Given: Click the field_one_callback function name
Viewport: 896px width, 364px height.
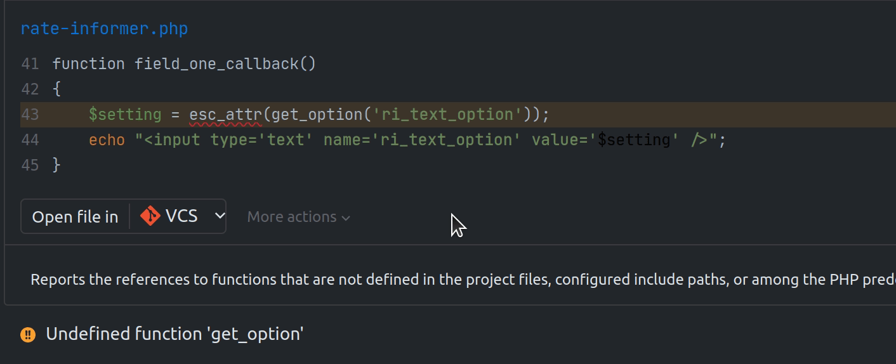Looking at the screenshot, I should click(216, 64).
